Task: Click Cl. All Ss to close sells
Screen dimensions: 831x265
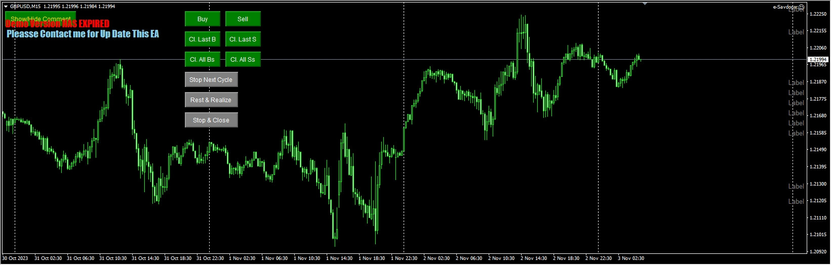Action: coord(243,60)
